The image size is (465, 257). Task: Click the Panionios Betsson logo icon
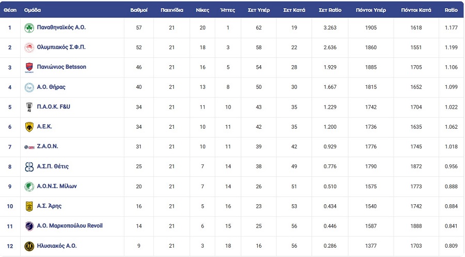point(29,67)
